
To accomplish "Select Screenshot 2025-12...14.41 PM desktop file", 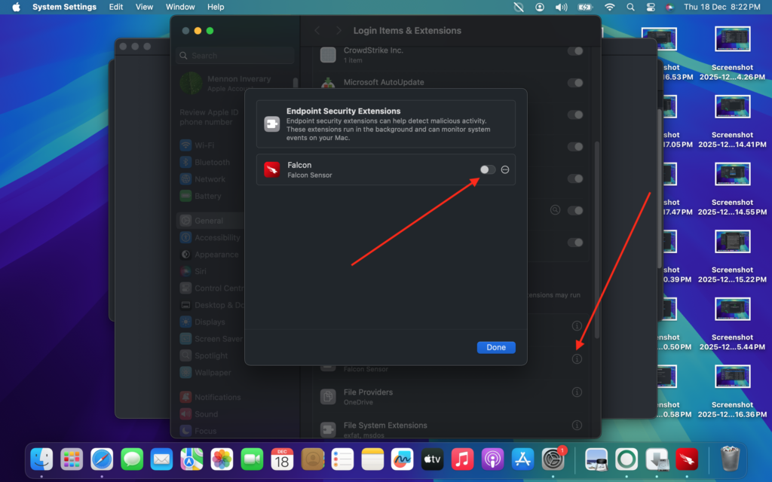I will [732, 121].
